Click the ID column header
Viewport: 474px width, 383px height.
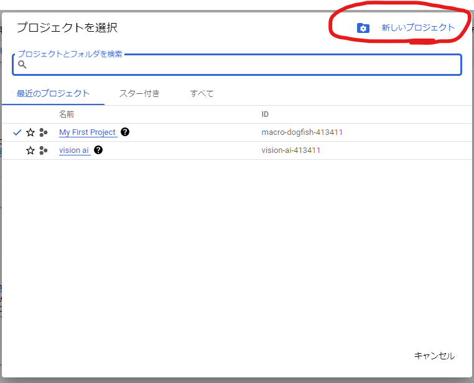[x=265, y=114]
